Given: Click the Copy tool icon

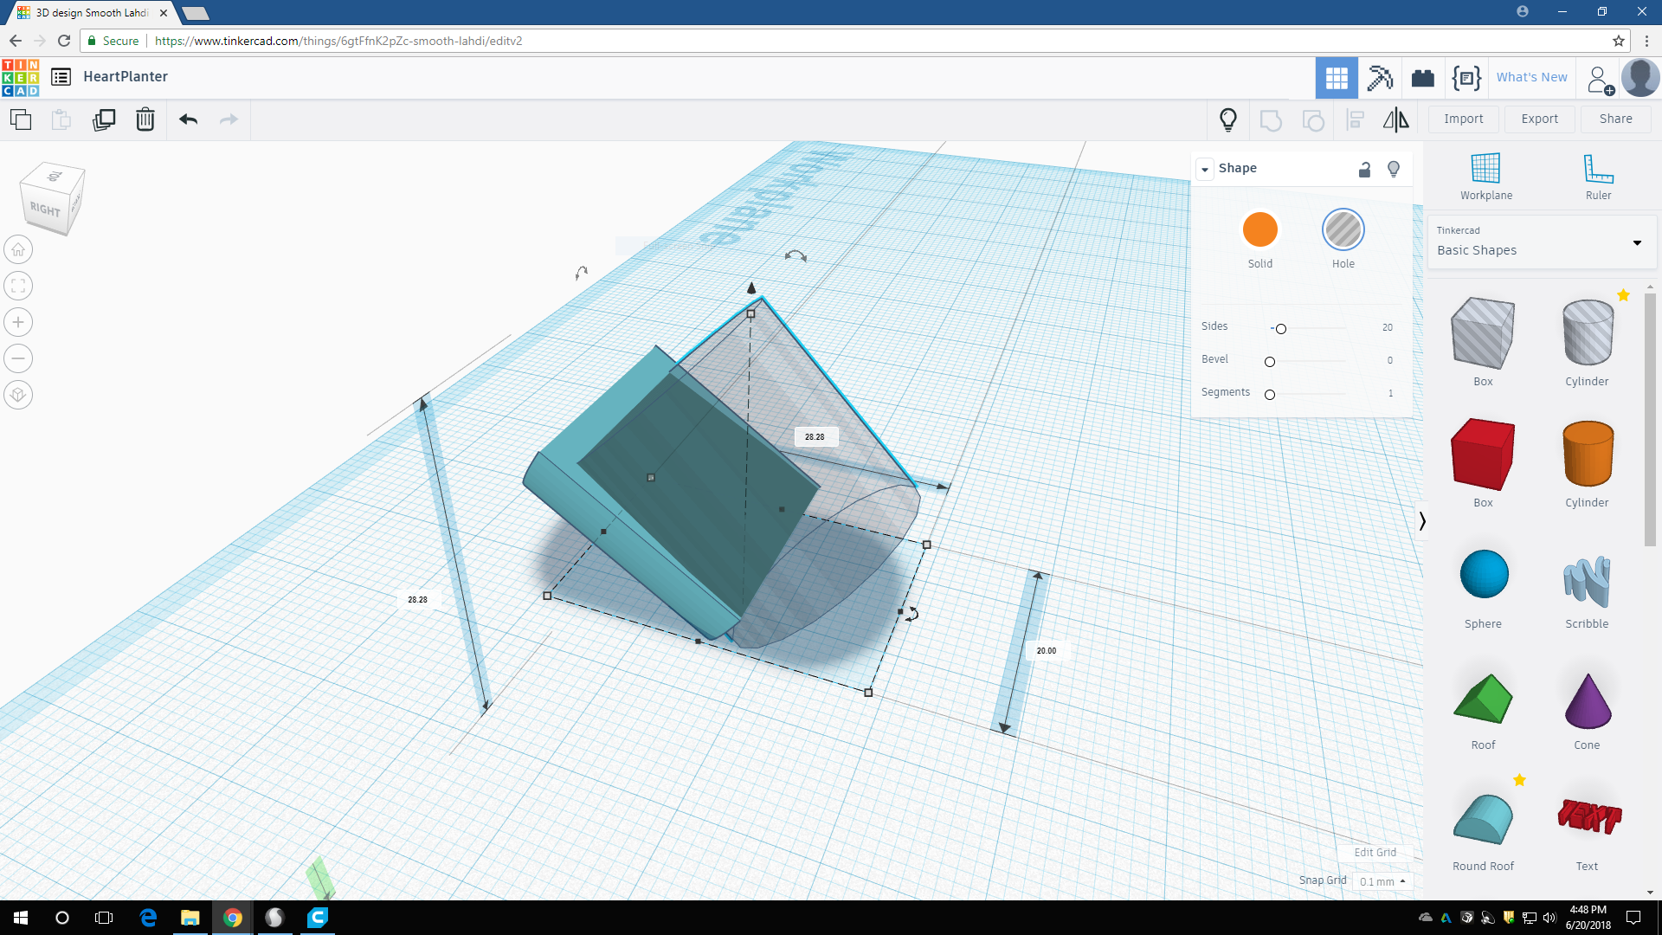Looking at the screenshot, I should [x=21, y=119].
